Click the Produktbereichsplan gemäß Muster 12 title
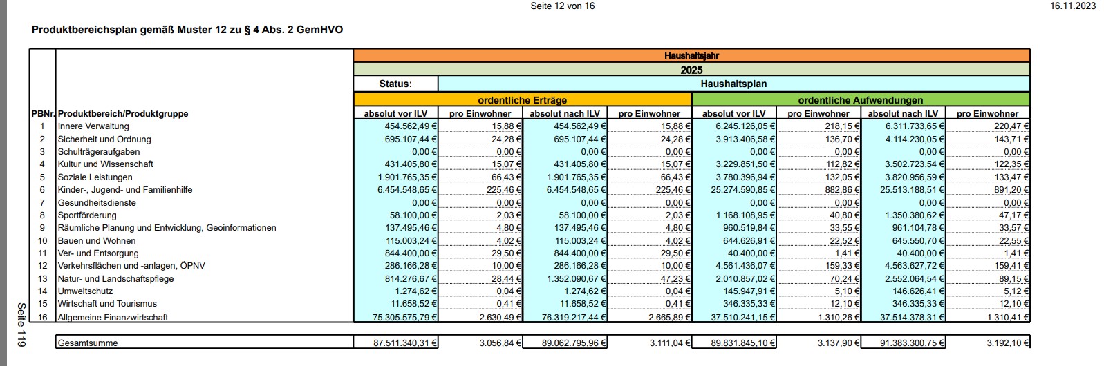Screen dimensions: 1104x366 point(187,30)
